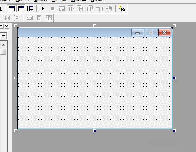Click the step over braces debug icon
This screenshot has width=196, height=152.
71,9
